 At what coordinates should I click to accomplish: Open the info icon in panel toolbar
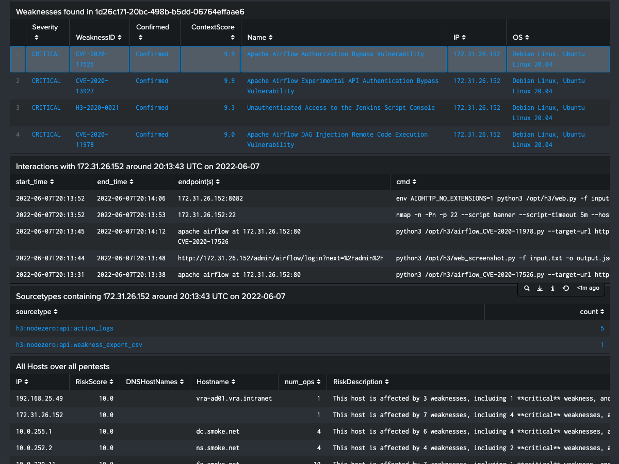click(x=552, y=288)
